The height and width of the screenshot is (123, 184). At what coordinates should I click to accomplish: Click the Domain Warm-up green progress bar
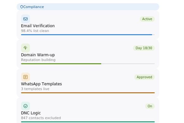point(88,64)
